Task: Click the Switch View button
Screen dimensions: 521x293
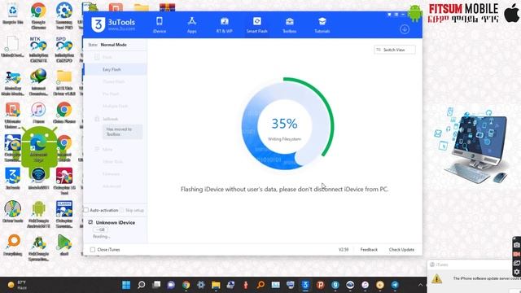Action: (394, 50)
